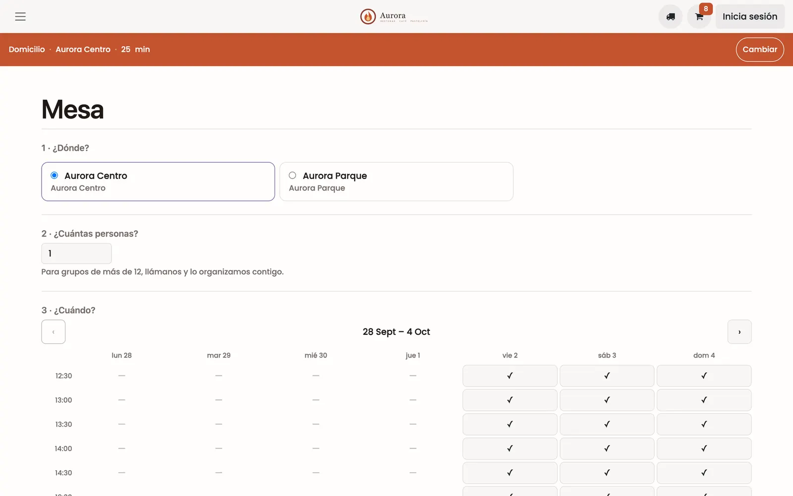The width and height of the screenshot is (793, 496).
Task: Pick dom 4 slot at 14:00
Action: tap(704, 449)
